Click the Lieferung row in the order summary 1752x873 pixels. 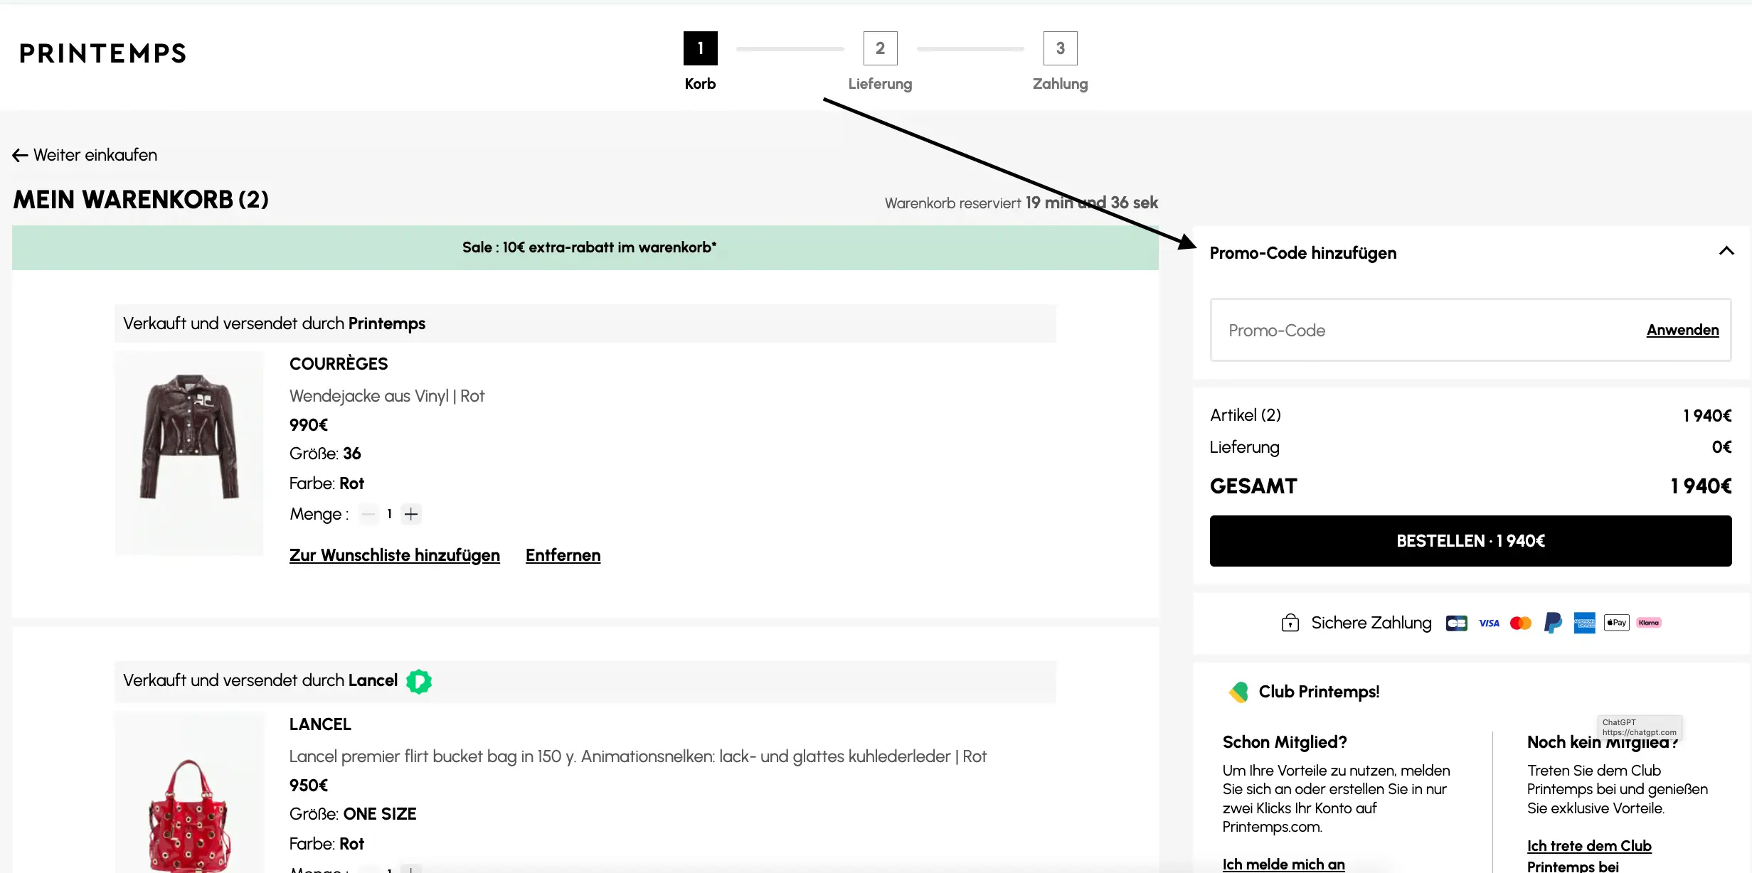point(1470,447)
